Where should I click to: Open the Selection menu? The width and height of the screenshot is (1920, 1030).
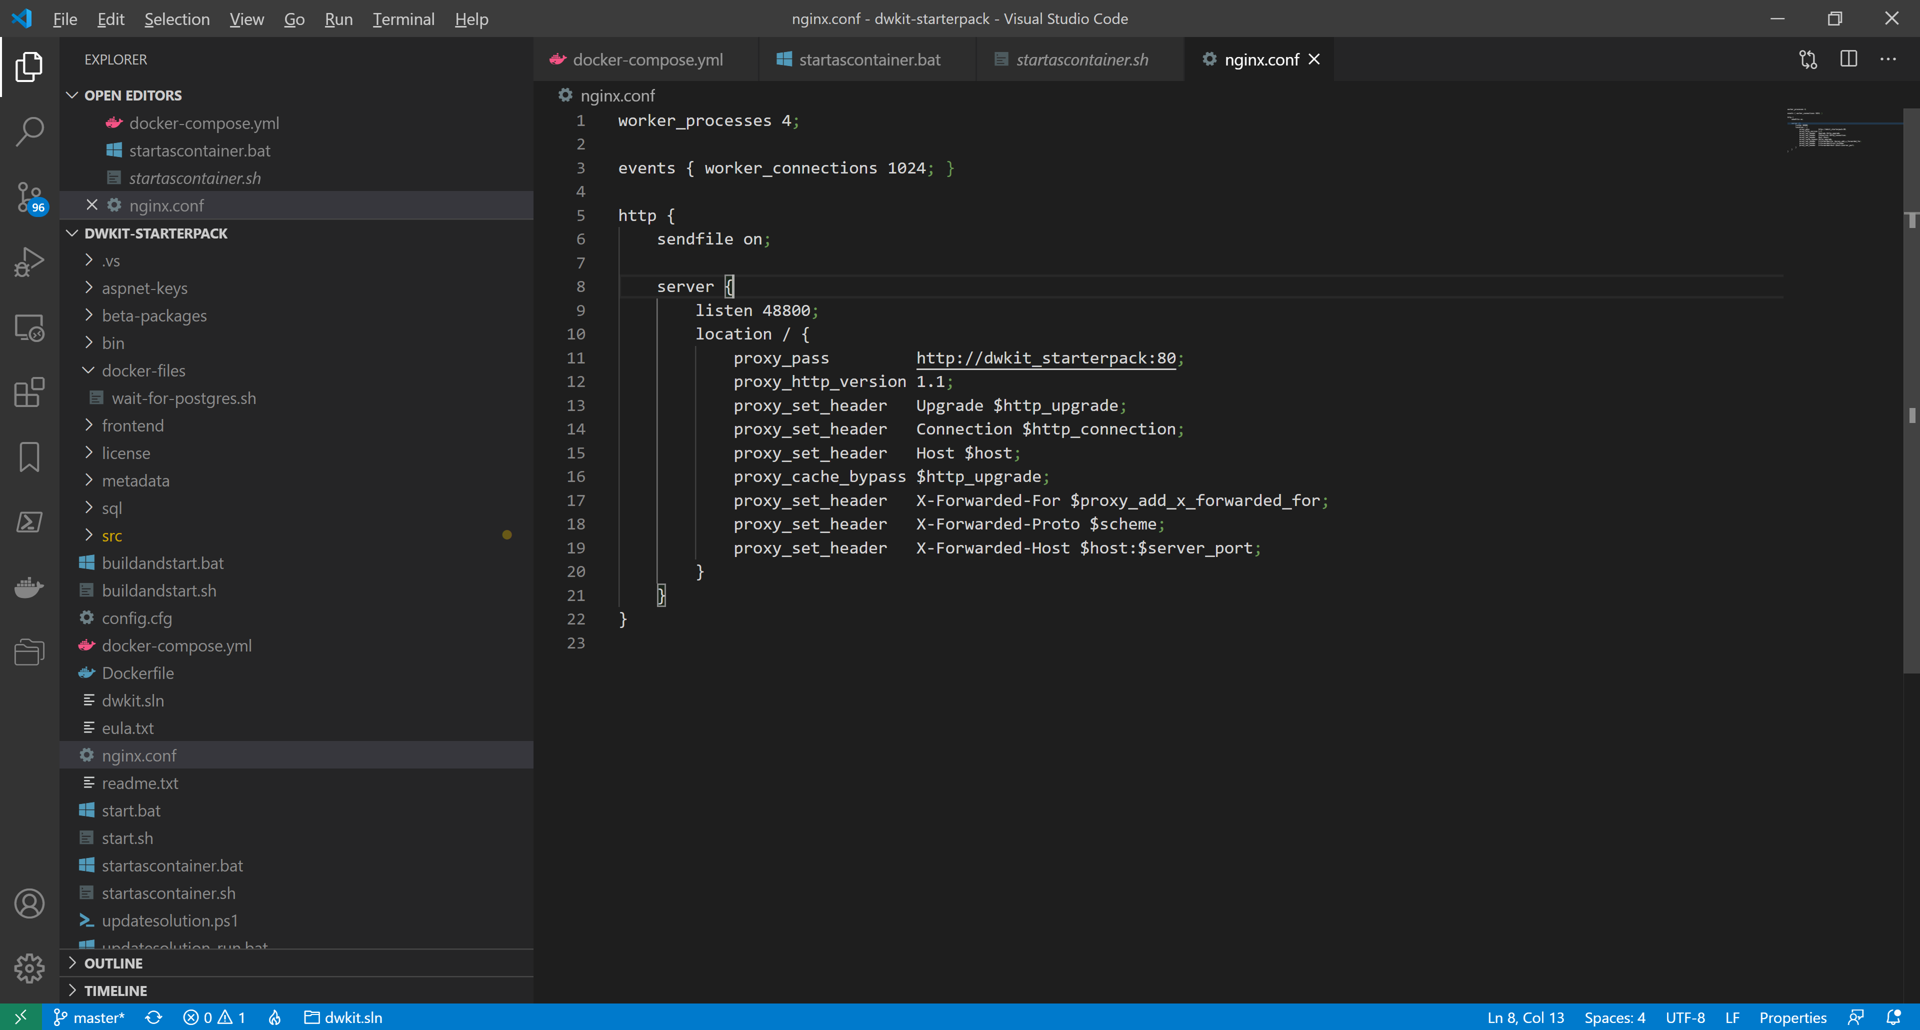(176, 18)
